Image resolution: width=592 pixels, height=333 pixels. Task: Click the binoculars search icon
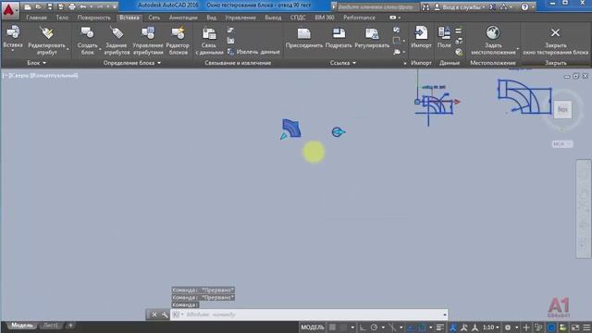(x=425, y=7)
